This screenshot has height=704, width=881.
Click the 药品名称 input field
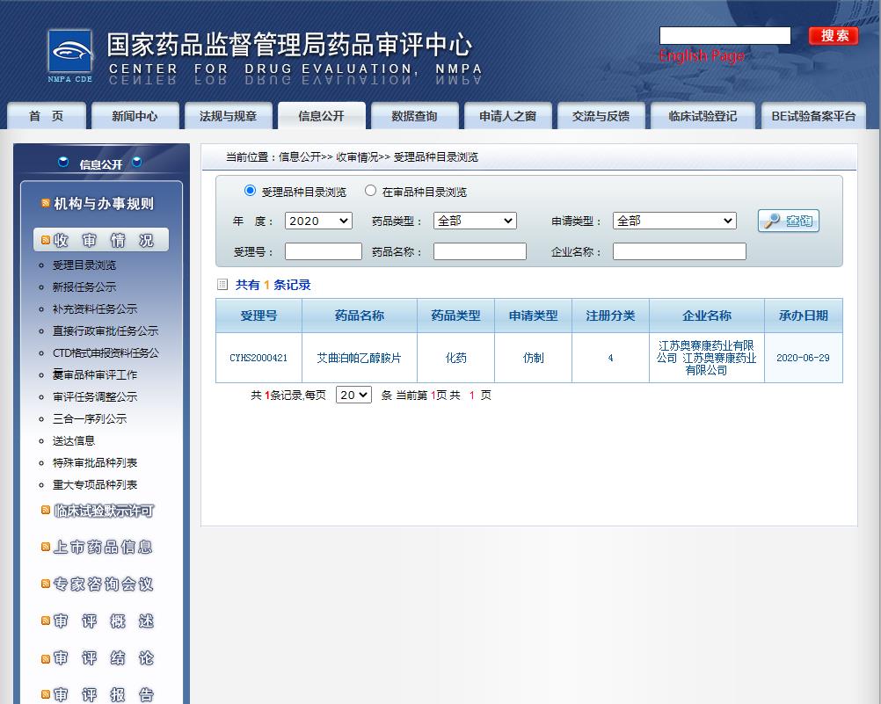[479, 251]
